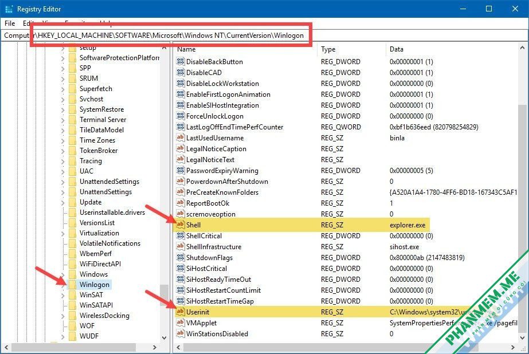Click the DWORD icon beside DisableBackButton
The width and height of the screenshot is (529, 354).
coord(181,61)
